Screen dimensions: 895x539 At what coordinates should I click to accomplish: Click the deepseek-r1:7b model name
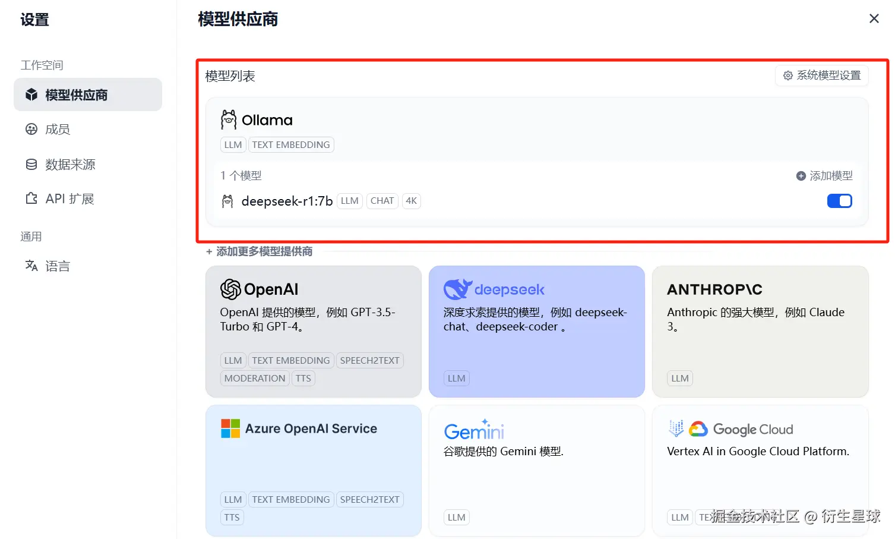pos(287,201)
